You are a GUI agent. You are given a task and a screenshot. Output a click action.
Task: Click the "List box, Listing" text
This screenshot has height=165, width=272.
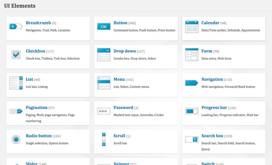[x=37, y=87]
